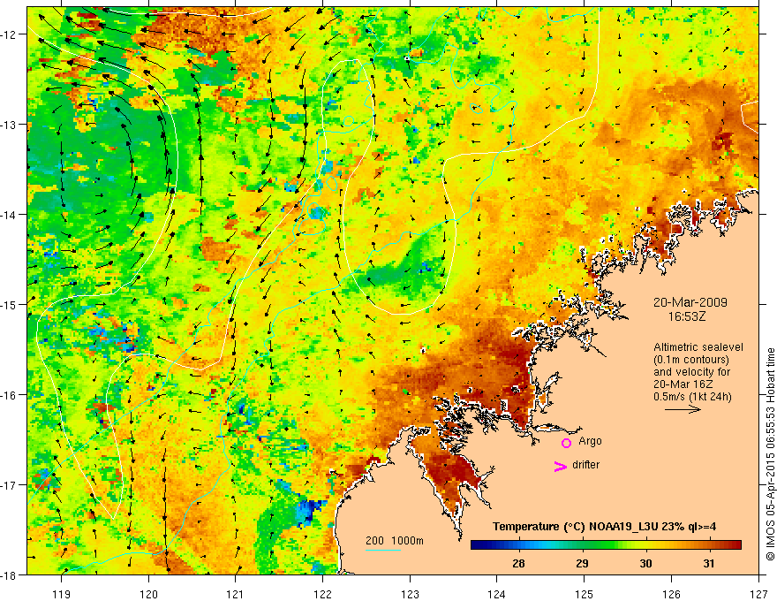The image size is (777, 601).
Task: Click longitude axis label 124
Action: pos(497,594)
